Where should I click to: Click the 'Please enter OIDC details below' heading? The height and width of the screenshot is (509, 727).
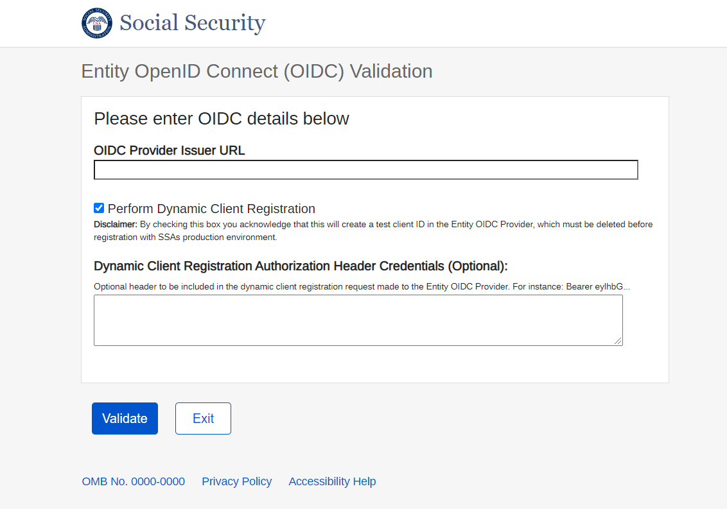[x=222, y=119]
